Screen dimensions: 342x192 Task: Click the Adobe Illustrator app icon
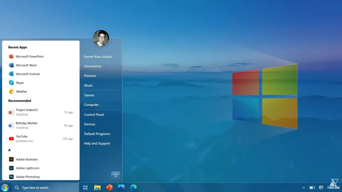(11, 159)
